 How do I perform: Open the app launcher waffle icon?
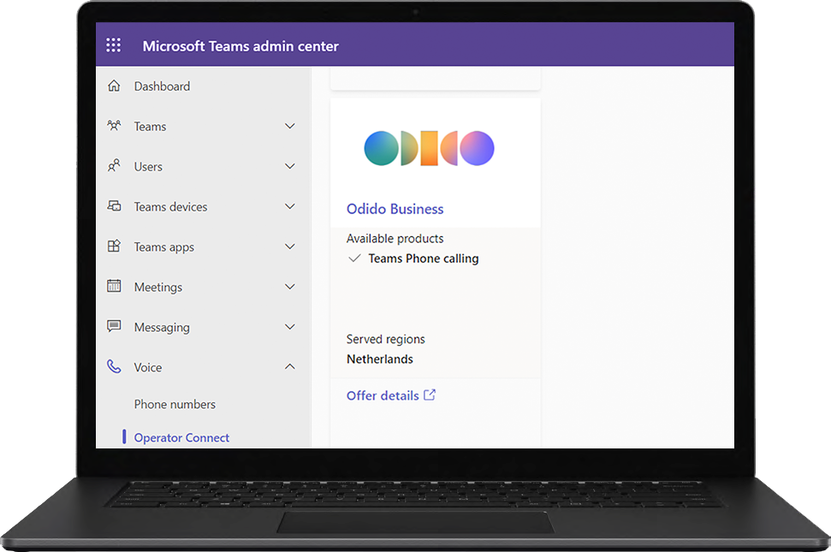click(x=114, y=45)
